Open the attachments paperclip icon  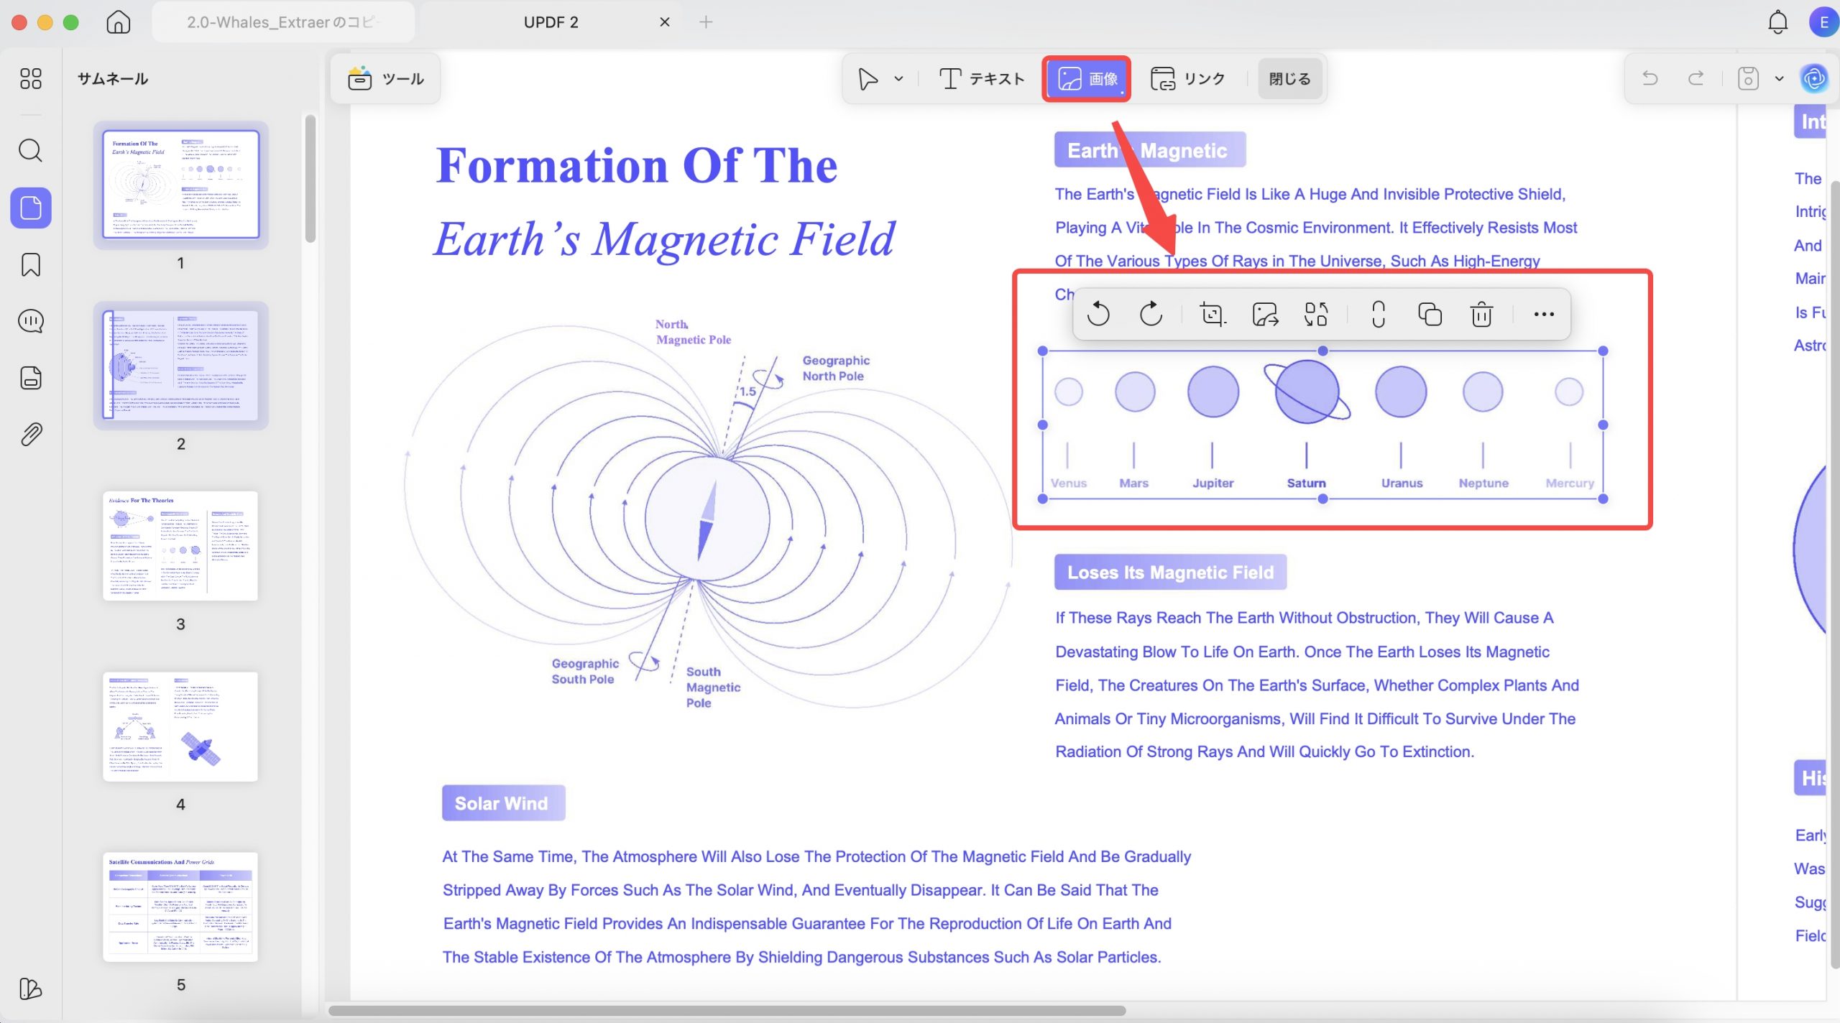point(30,435)
